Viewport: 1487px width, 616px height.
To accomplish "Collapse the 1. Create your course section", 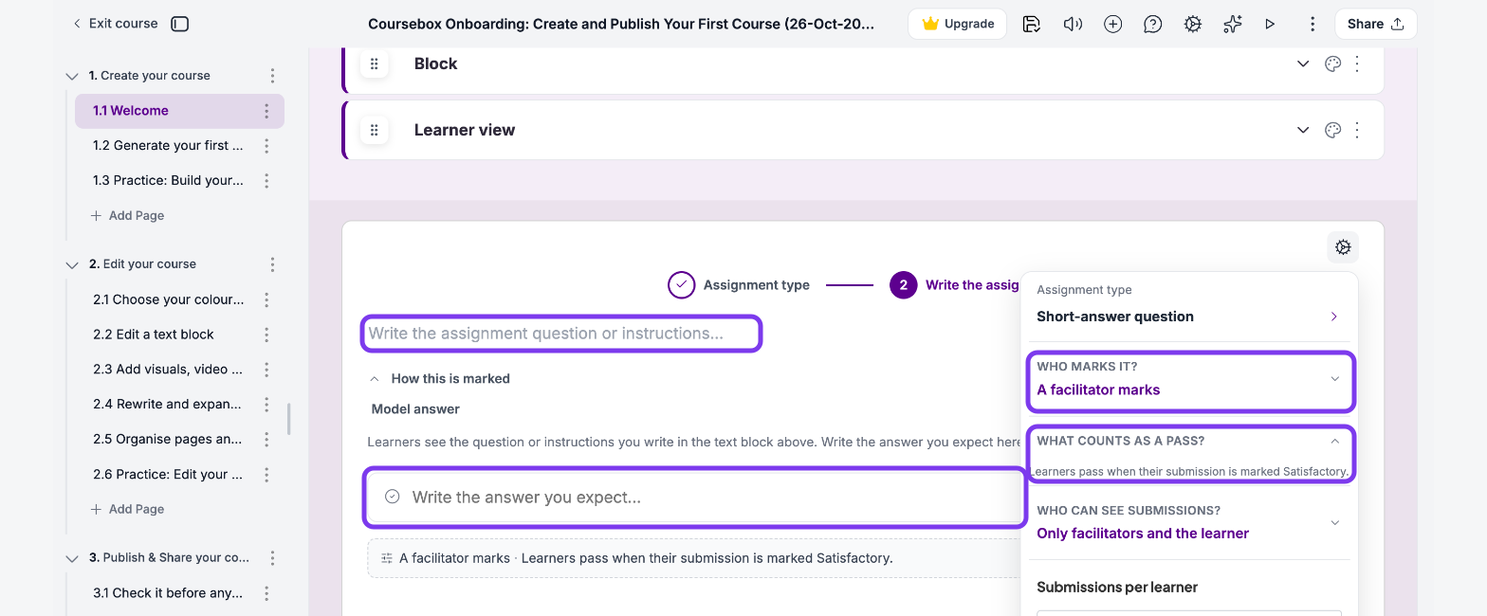I will point(72,76).
